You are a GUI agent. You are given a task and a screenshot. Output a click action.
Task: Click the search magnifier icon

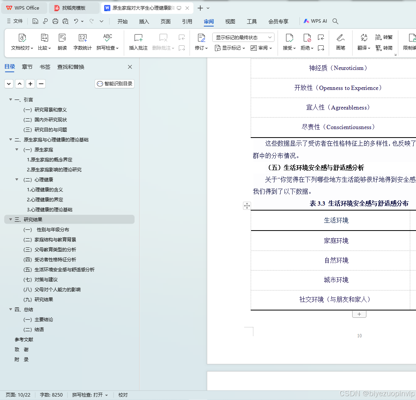(335, 21)
